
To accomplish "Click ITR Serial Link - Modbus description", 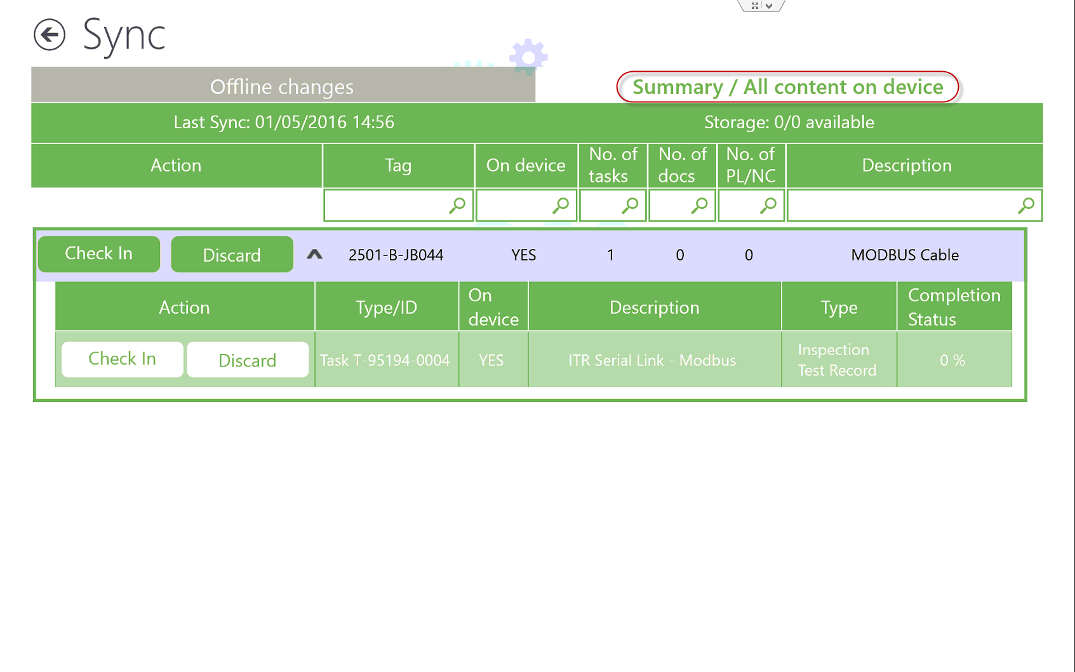I will click(x=652, y=361).
